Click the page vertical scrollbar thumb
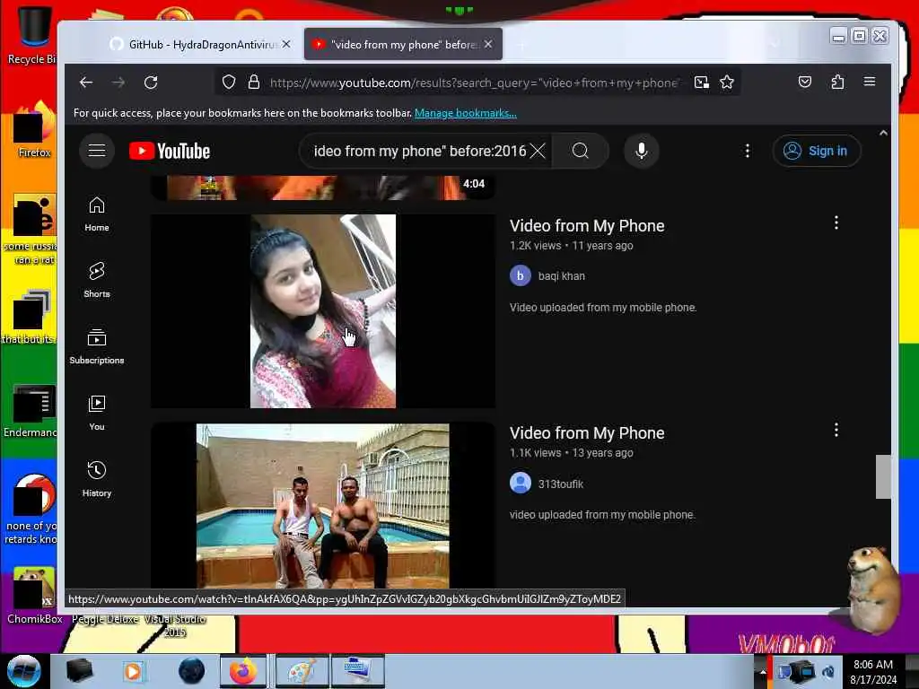 [883, 476]
